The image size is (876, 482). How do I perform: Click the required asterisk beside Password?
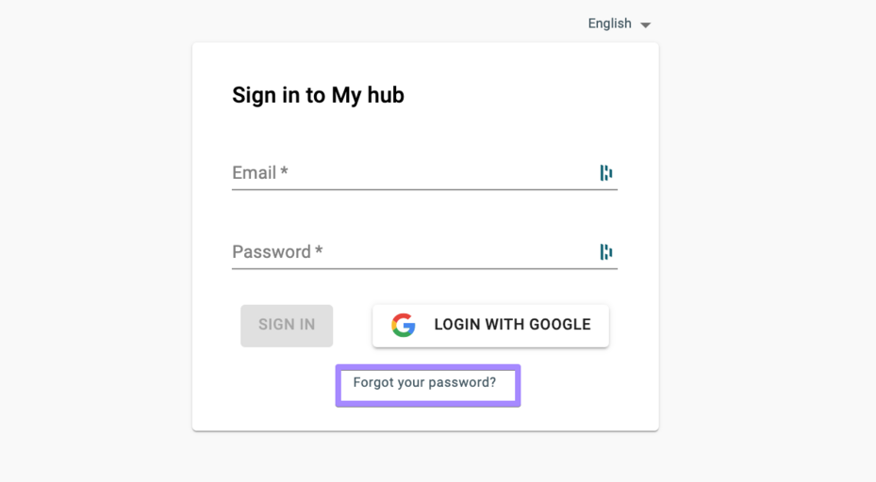[x=319, y=250]
